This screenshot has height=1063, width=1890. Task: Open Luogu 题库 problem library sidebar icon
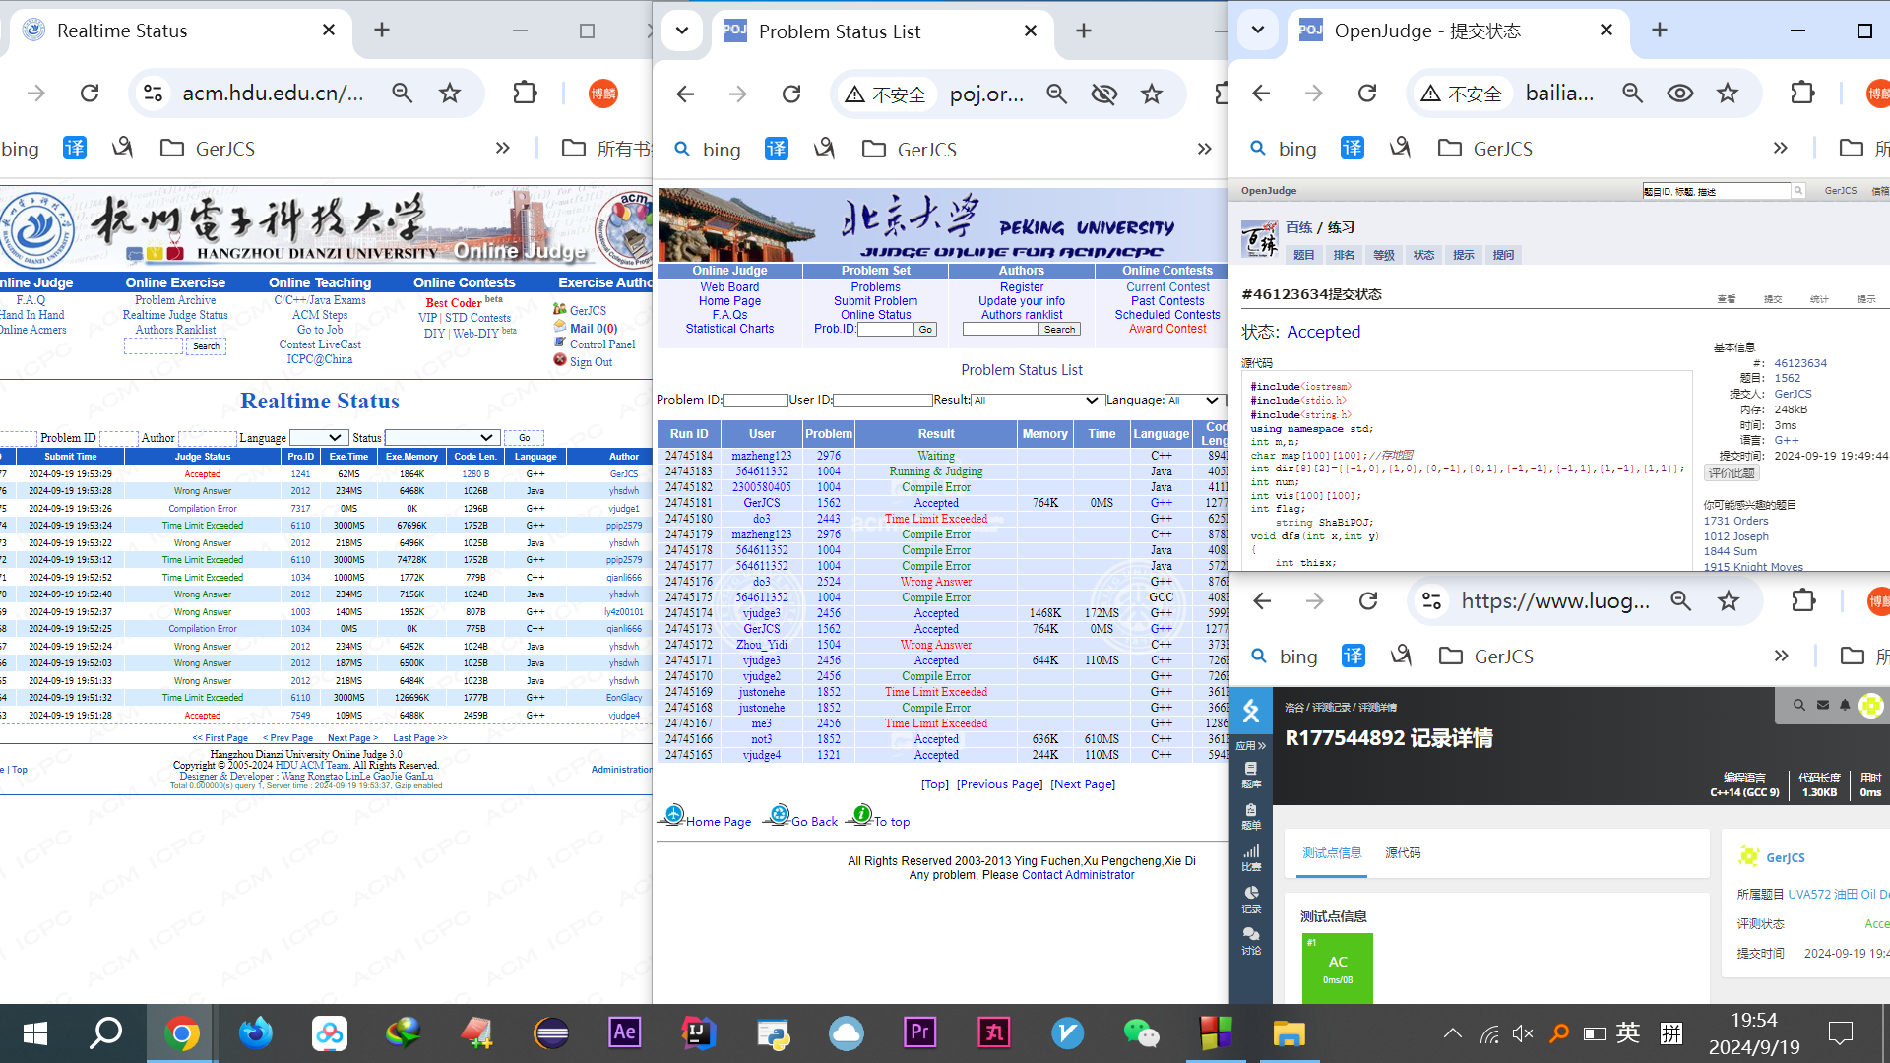(1251, 774)
